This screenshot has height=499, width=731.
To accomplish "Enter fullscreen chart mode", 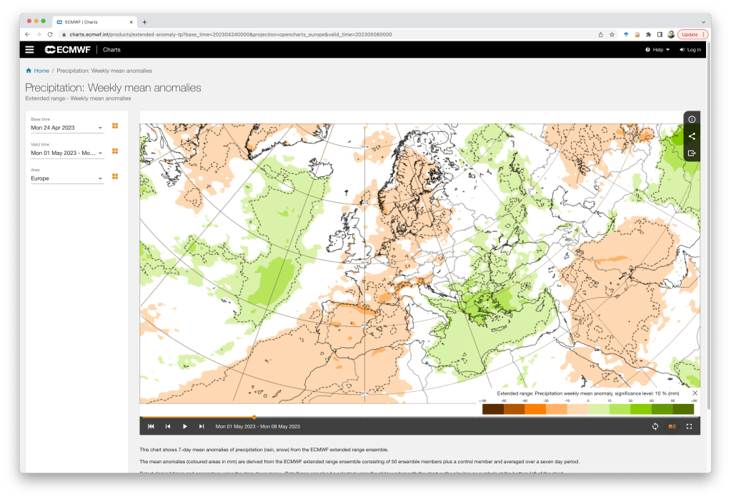I will pos(689,426).
